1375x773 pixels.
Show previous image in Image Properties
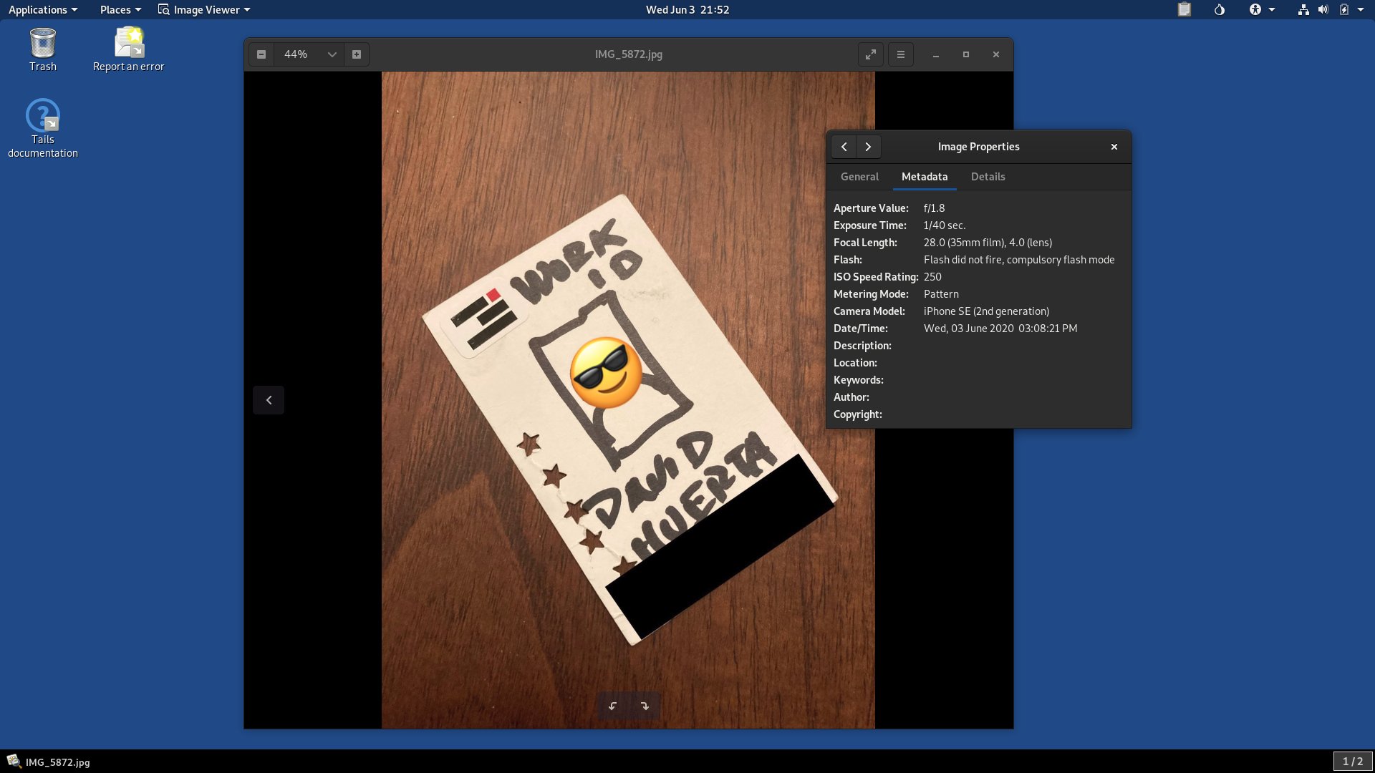click(844, 147)
